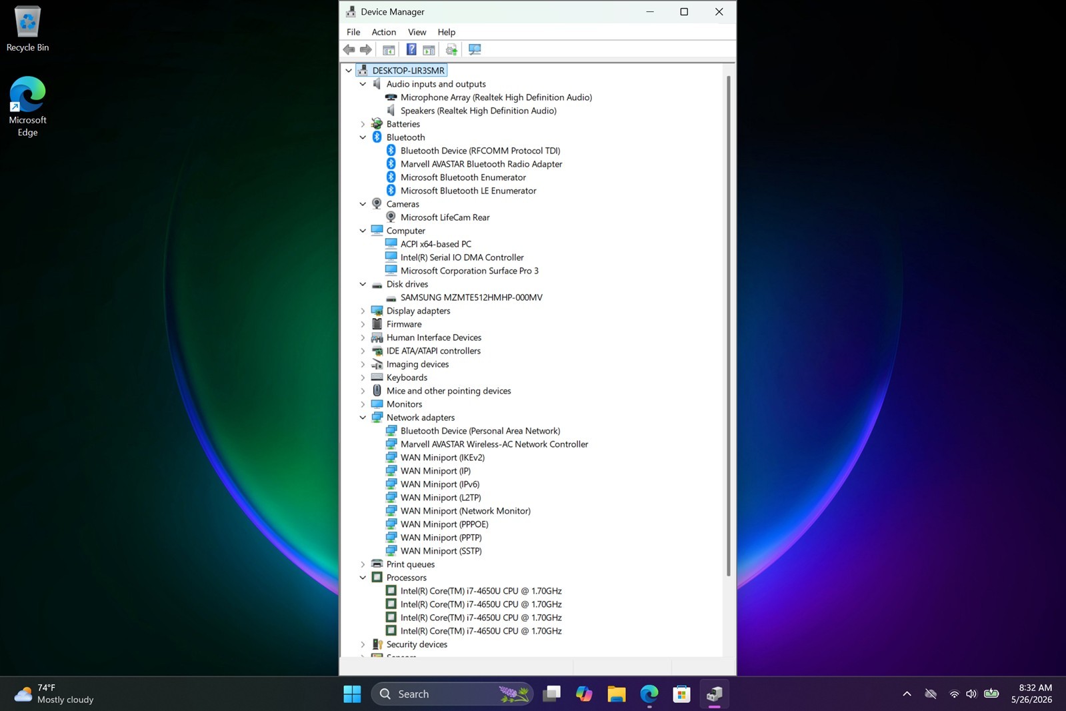This screenshot has height=711, width=1066.
Task: Click the Device Manager vertical scrollbar
Action: coord(728,325)
